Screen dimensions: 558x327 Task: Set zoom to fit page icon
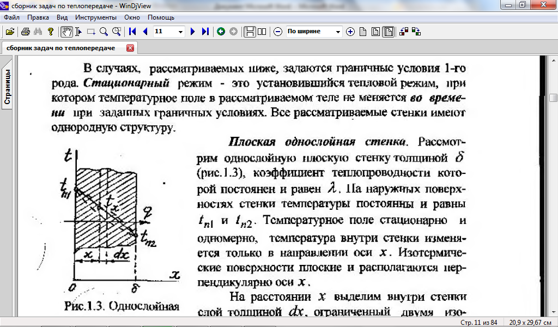[375, 32]
